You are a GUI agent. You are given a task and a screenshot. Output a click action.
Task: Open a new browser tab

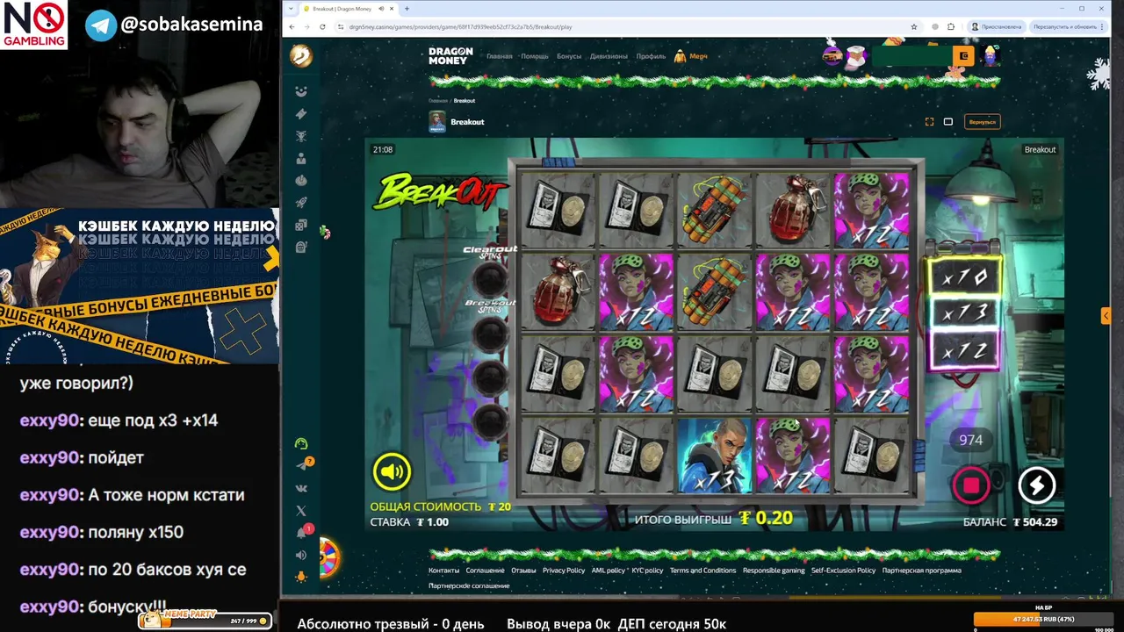(407, 9)
